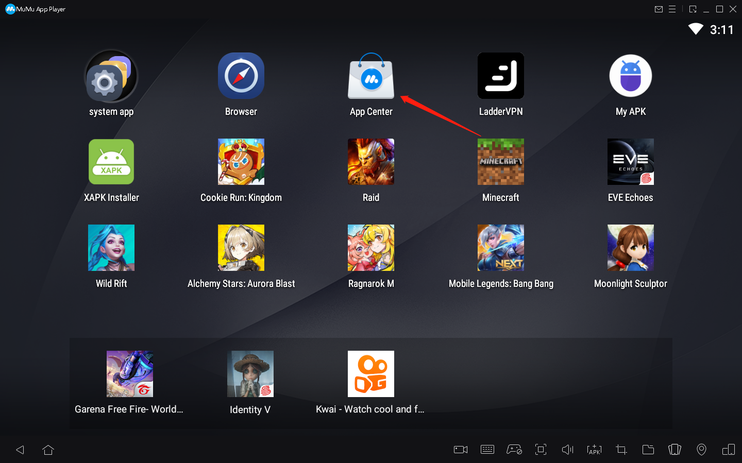Open the mail messages icon
Image resolution: width=742 pixels, height=463 pixels.
pos(659,9)
